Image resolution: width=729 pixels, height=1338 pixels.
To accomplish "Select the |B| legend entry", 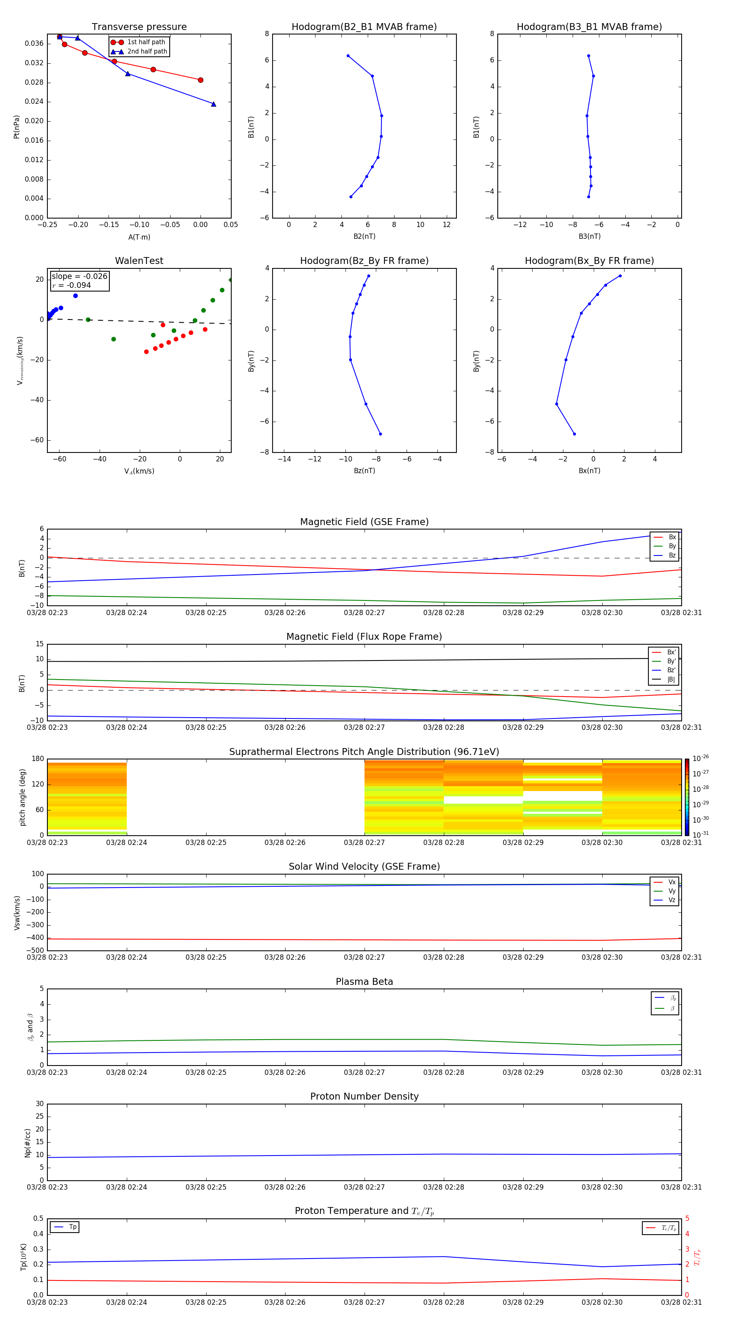I will [x=664, y=680].
